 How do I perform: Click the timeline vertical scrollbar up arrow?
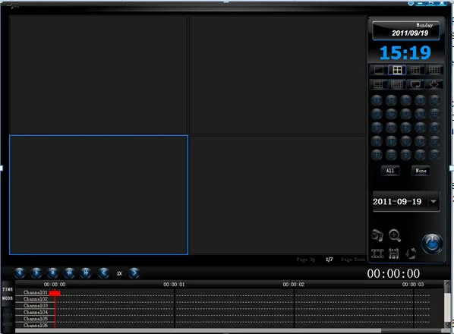(447, 284)
